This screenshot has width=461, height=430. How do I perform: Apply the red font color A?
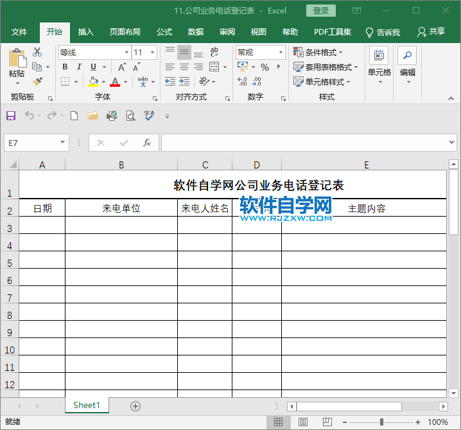pyautogui.click(x=115, y=82)
